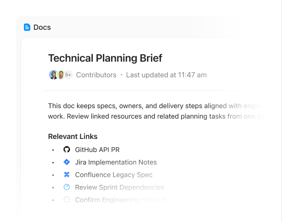Click the line 'Review linked resources and related planning tasks'
Screen dimensions: 282x222
[146, 116]
